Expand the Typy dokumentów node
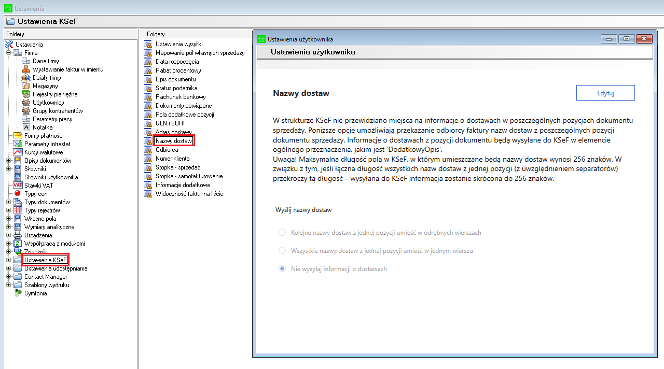 pyautogui.click(x=8, y=202)
